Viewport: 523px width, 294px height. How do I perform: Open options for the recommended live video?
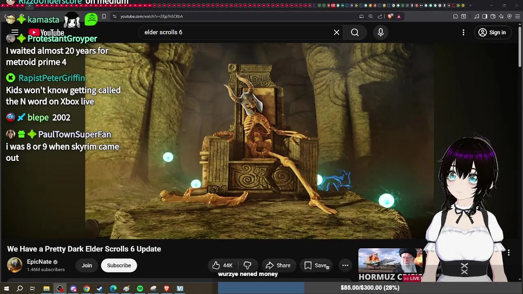click(x=509, y=253)
